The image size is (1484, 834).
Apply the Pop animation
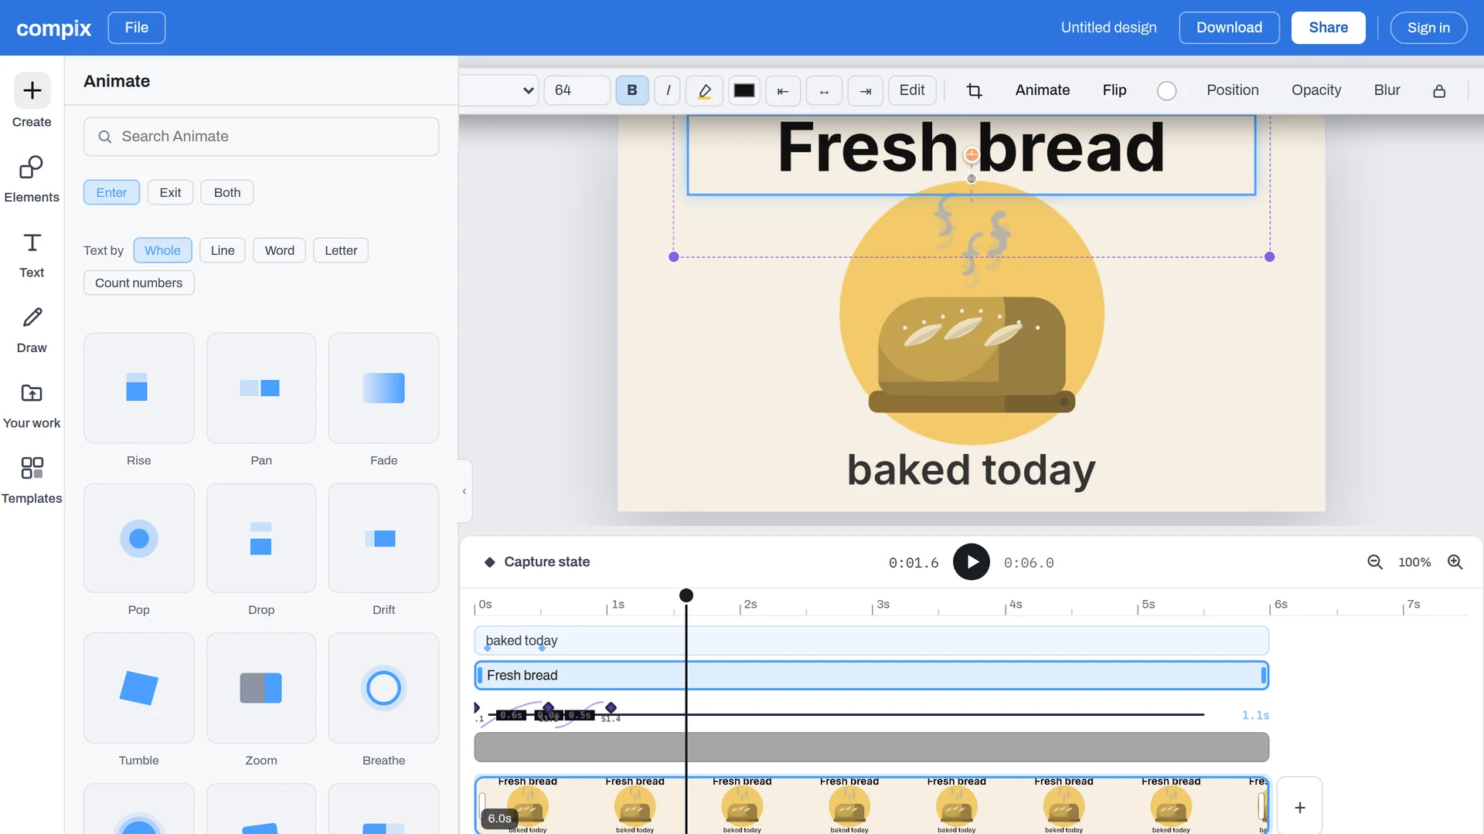click(139, 538)
